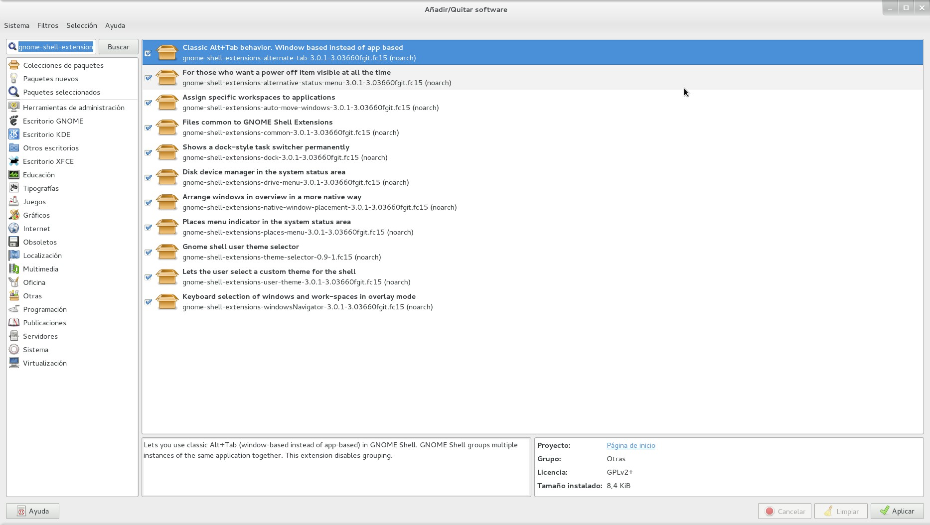Open the Ayuda menu in menu bar
Viewport: 930px width, 525px height.
pos(115,25)
